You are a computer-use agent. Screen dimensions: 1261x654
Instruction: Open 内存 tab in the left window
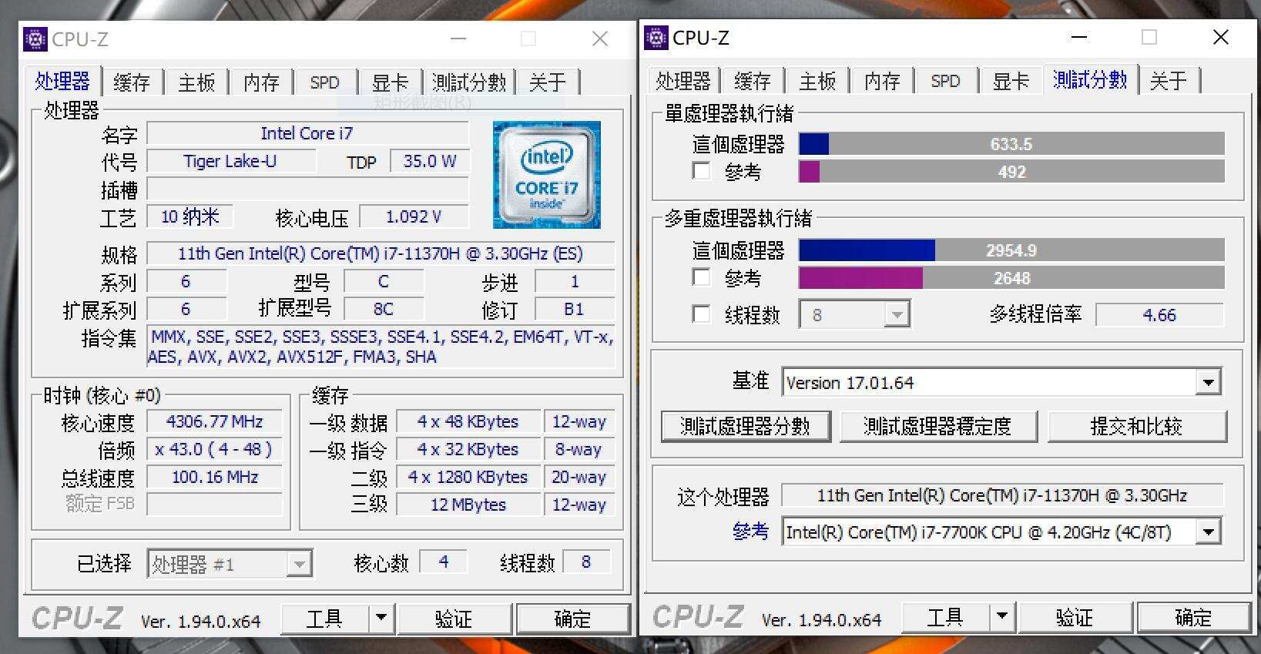pos(261,82)
